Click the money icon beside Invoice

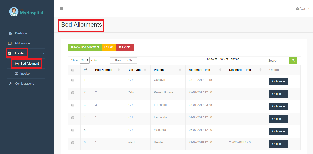tap(17, 74)
